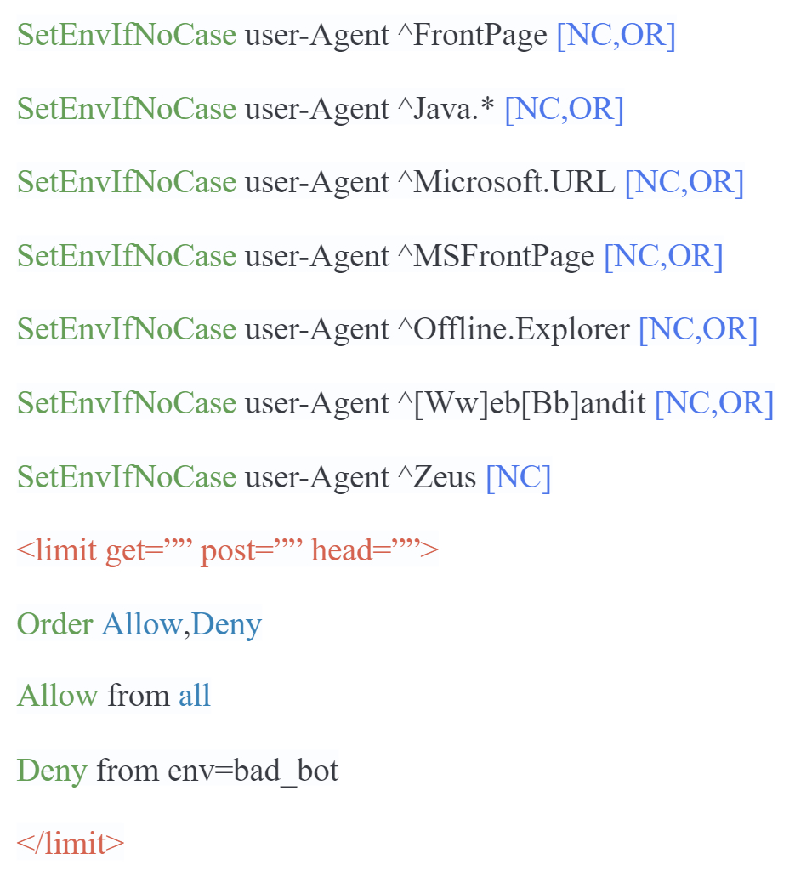
Task: Click the blue Deny keyword after Allow,
Action: (226, 624)
